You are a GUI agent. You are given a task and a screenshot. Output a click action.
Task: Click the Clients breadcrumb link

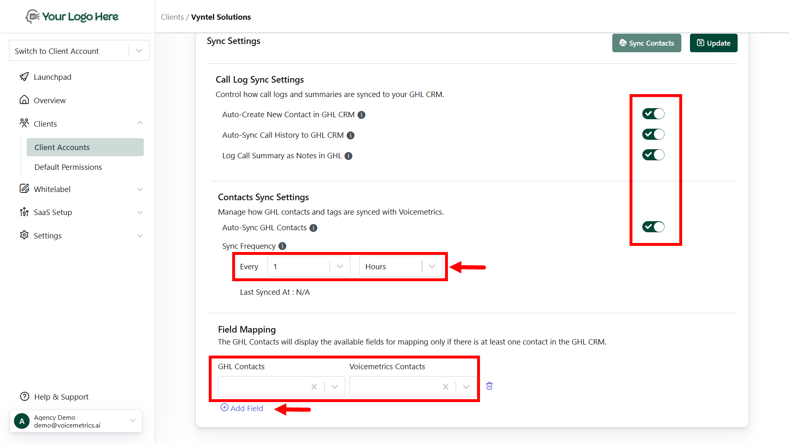coord(172,17)
